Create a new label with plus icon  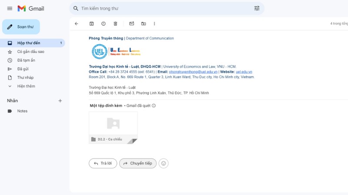point(60,101)
